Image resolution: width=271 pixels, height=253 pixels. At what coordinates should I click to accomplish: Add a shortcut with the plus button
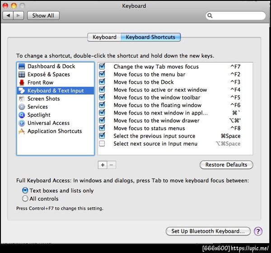[103, 165]
